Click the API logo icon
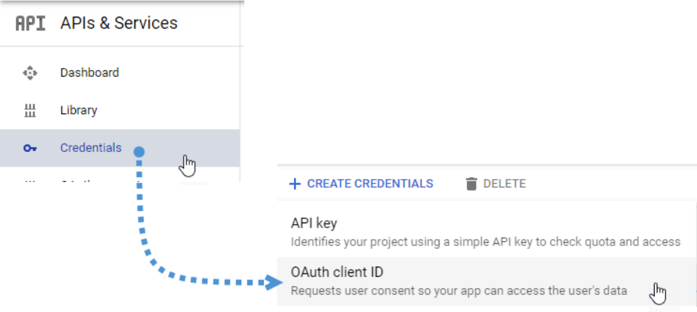Image resolution: width=697 pixels, height=312 pixels. 30,23
